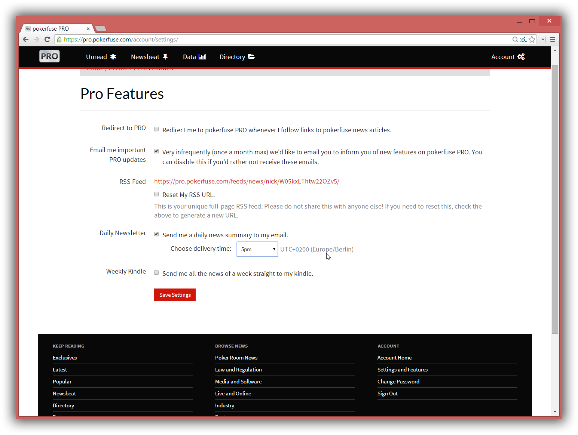The height and width of the screenshot is (435, 578).
Task: Open the Latest footer link
Action: click(x=60, y=370)
